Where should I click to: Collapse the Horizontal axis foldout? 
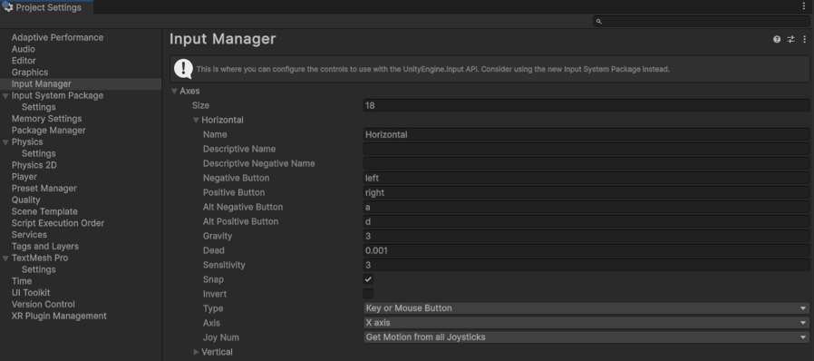tap(196, 121)
